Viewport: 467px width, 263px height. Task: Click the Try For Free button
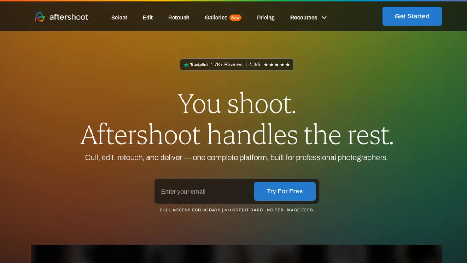[x=285, y=191]
